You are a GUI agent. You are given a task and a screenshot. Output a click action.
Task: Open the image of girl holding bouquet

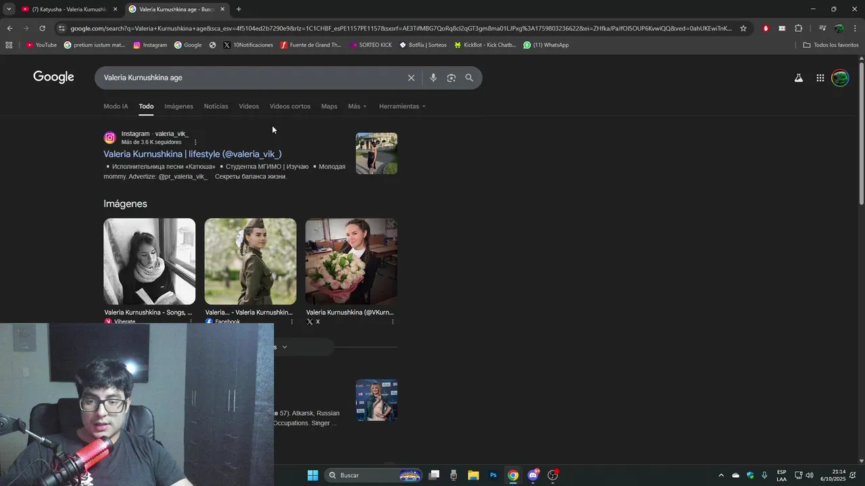coord(351,261)
